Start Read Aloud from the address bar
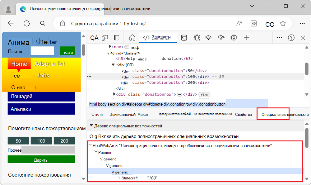Image resolution: width=311 pixels, height=185 pixels. tap(239, 23)
